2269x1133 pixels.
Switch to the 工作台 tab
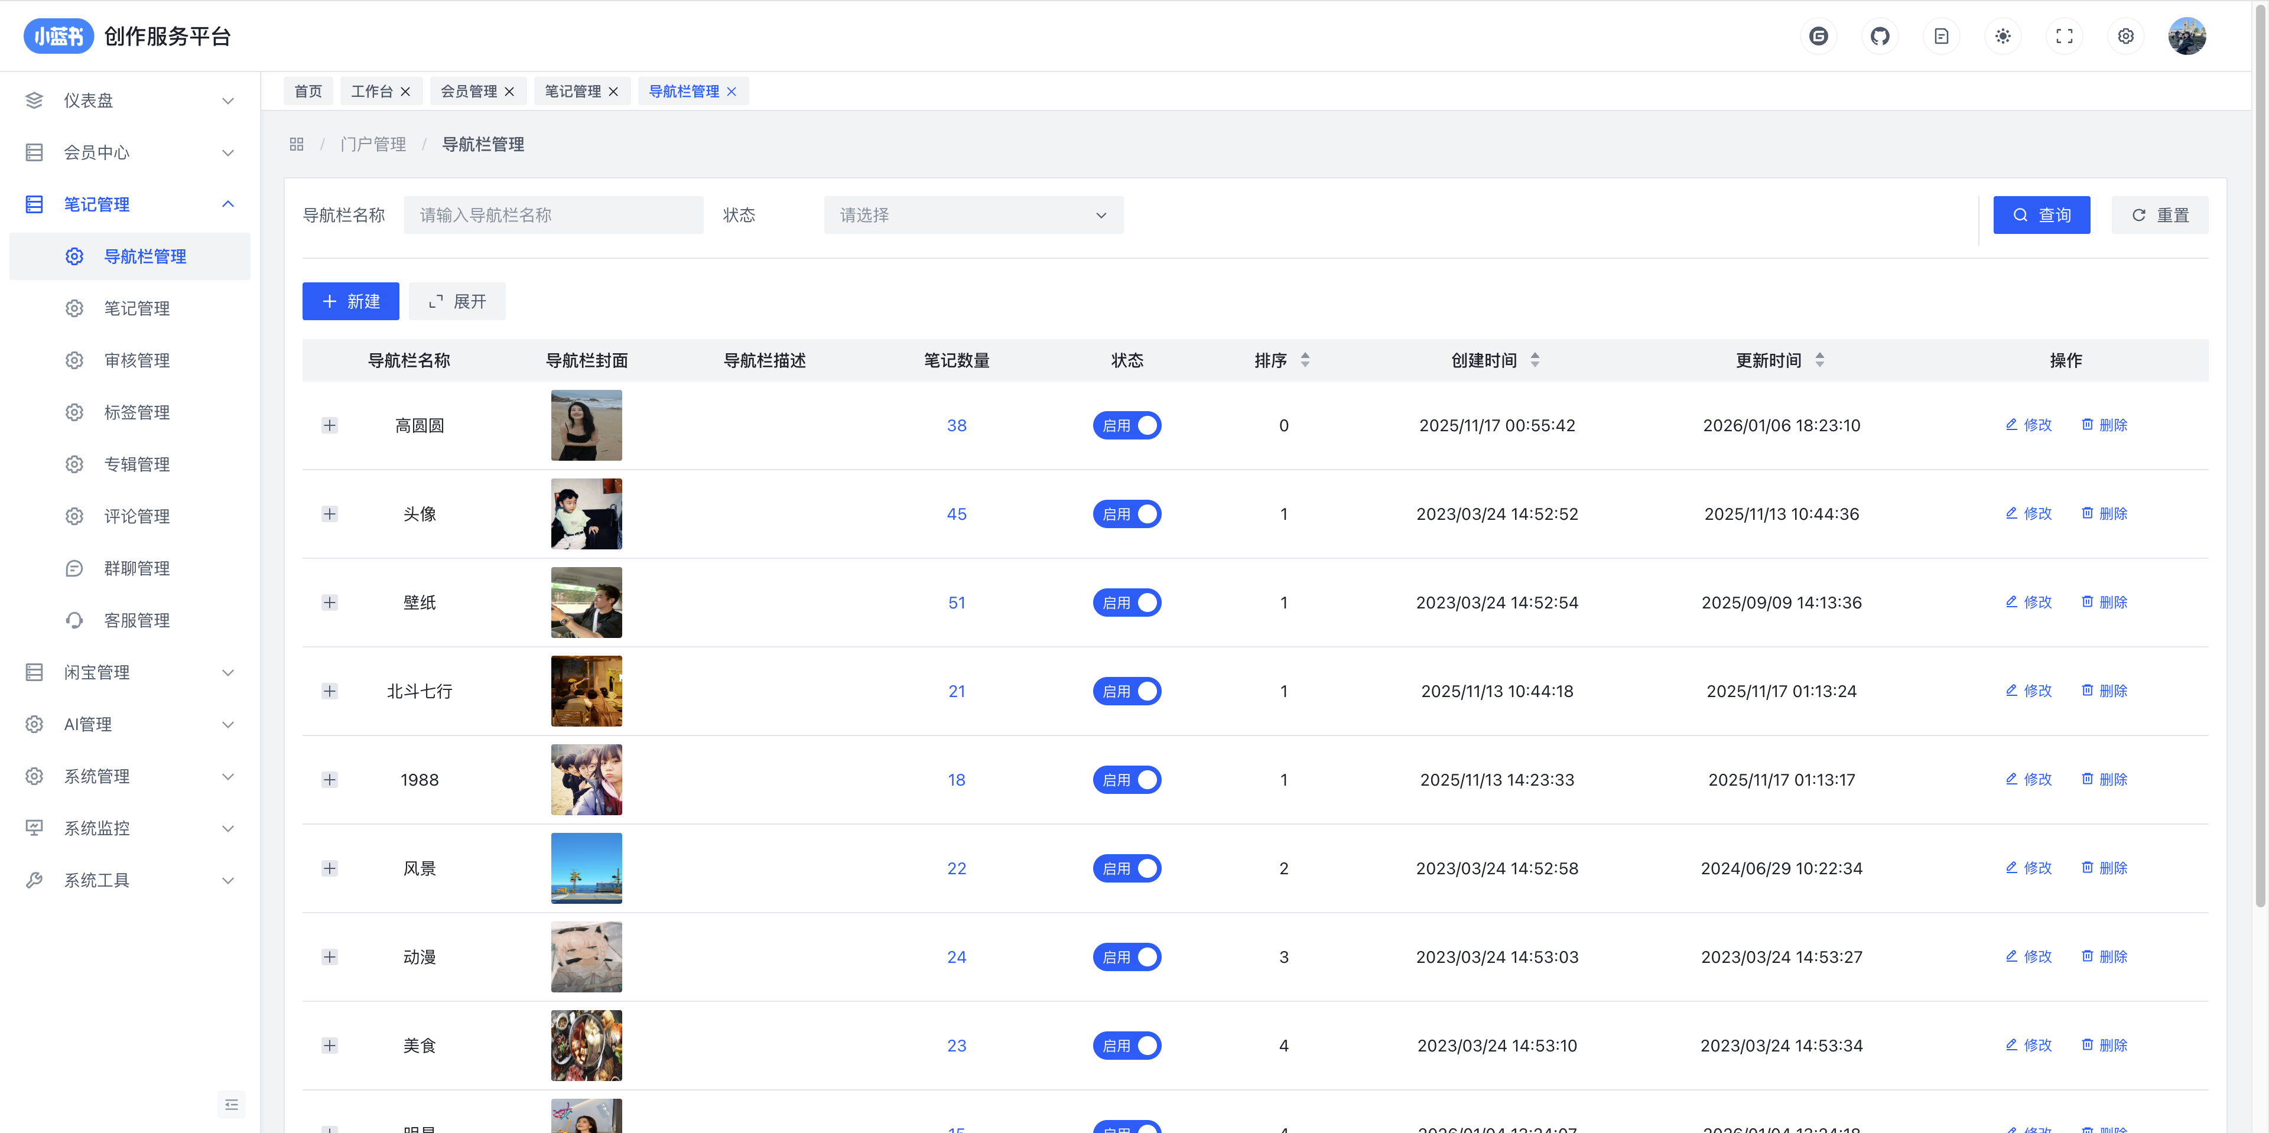tap(372, 92)
